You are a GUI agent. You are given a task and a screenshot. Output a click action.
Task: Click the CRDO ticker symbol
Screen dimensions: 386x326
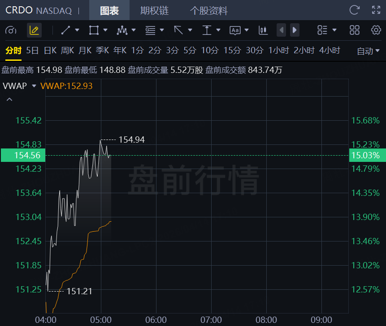(19, 10)
